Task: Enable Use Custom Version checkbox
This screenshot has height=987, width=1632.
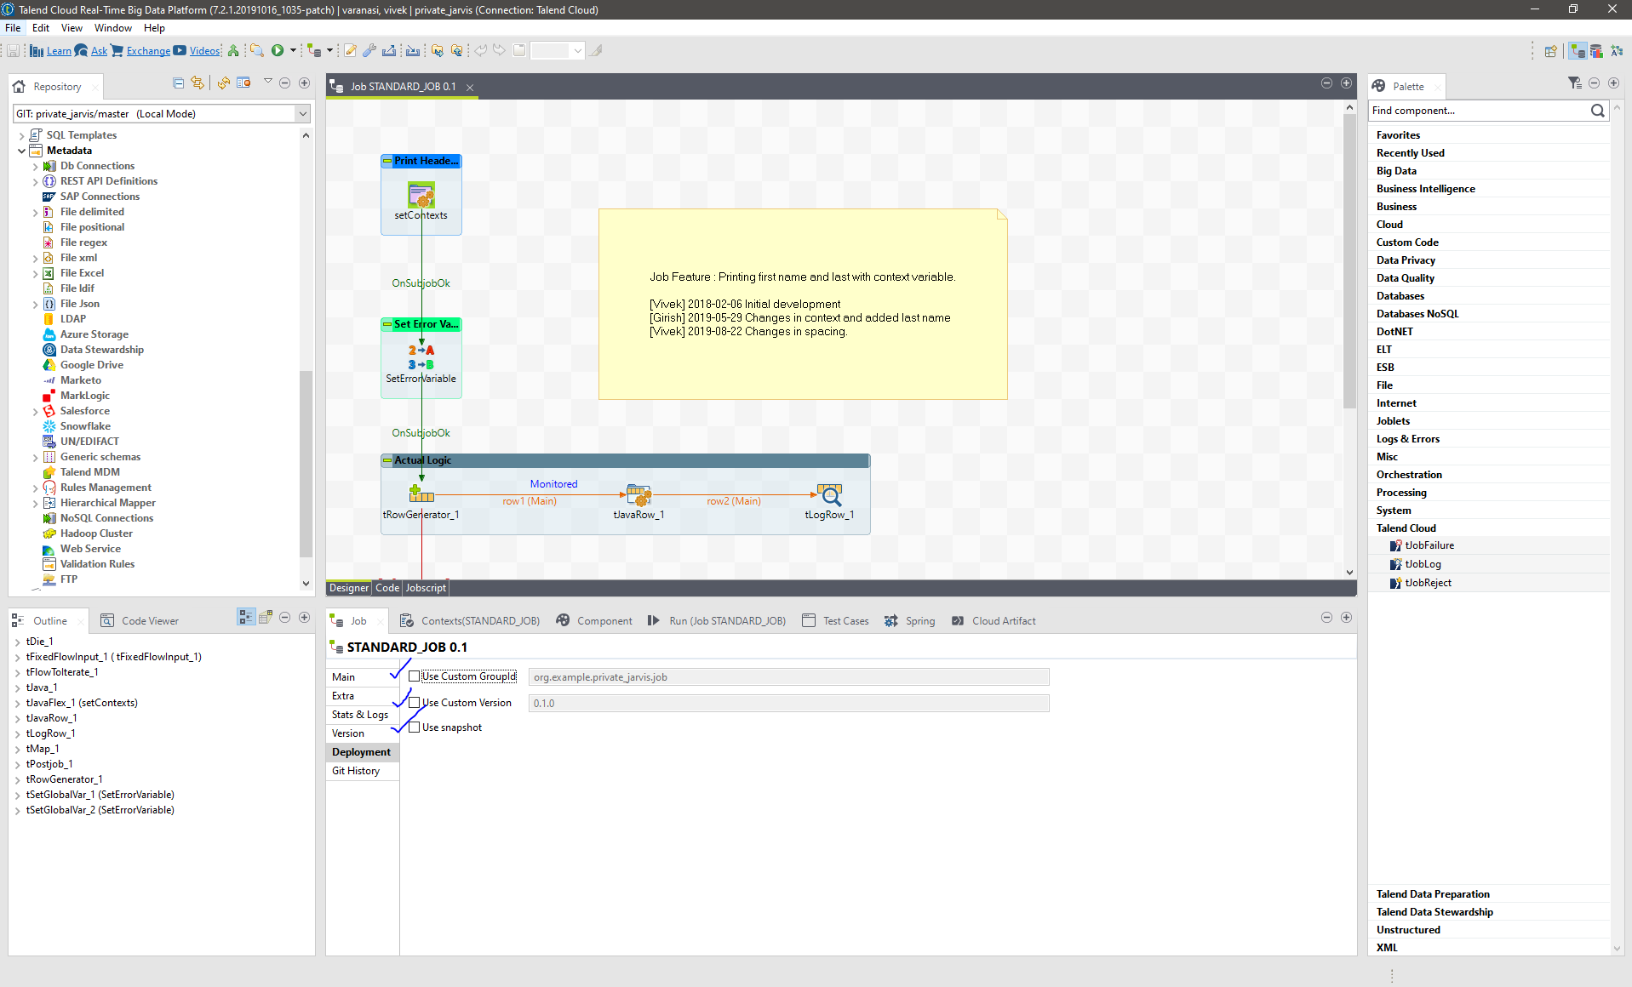Action: pyautogui.click(x=415, y=703)
